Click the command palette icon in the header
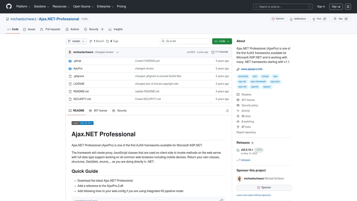The image size is (357, 201). [x=348, y=6]
